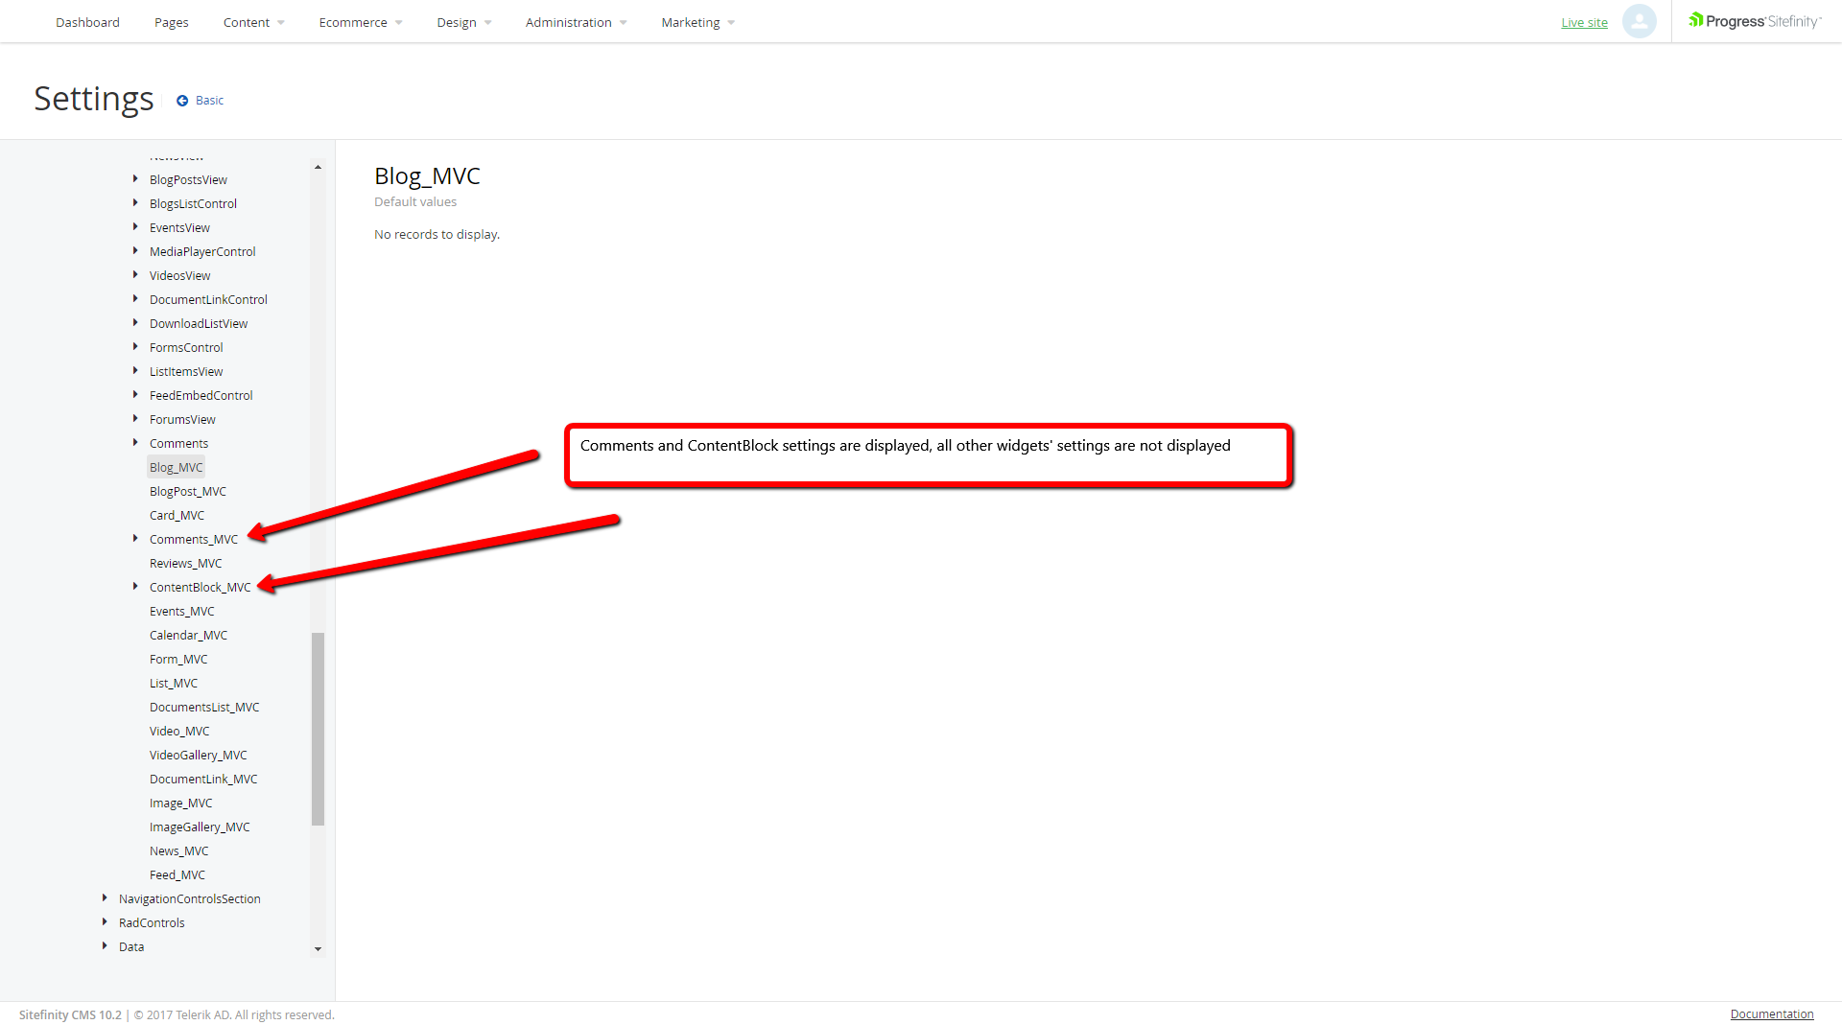Click the Progress Sitefinity logo

click(x=1754, y=19)
